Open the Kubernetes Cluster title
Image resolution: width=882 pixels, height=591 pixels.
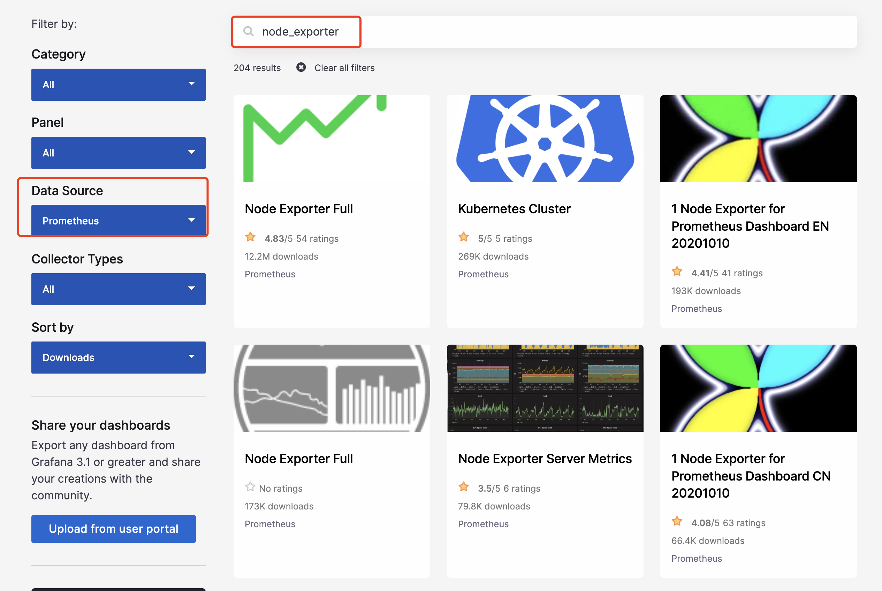point(514,209)
